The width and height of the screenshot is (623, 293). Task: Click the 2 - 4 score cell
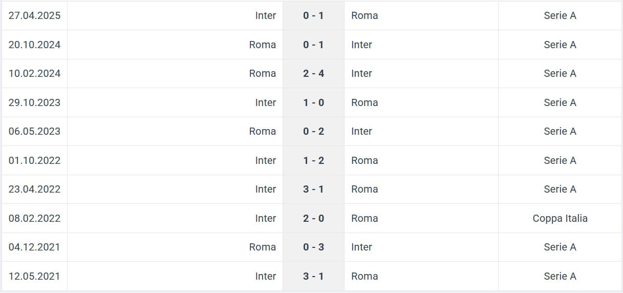313,73
